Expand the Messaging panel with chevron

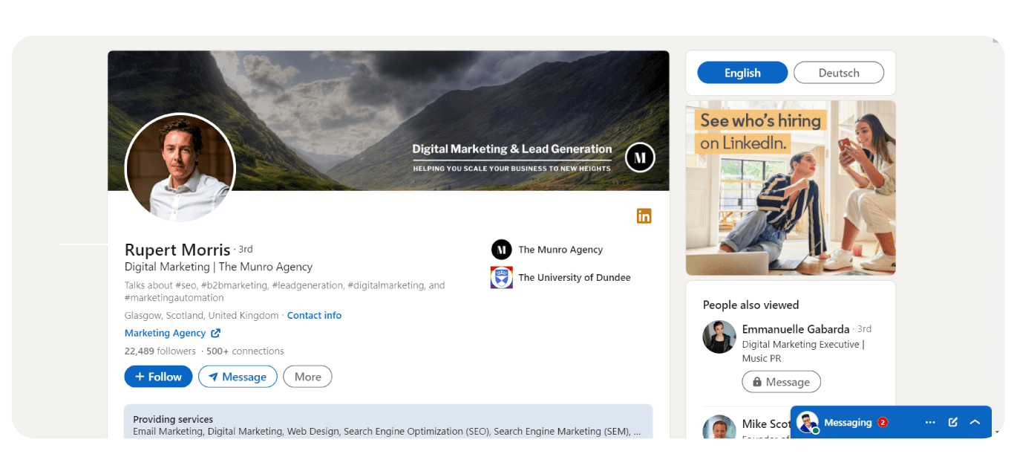coord(975,422)
